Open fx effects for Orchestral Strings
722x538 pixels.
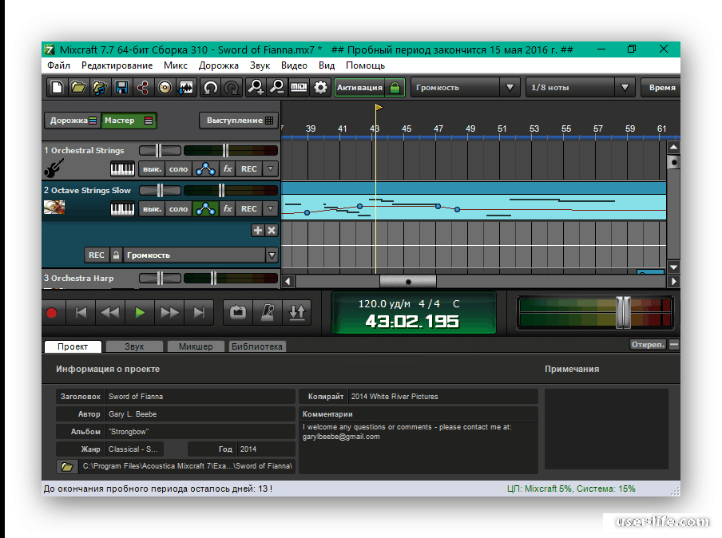click(x=228, y=169)
